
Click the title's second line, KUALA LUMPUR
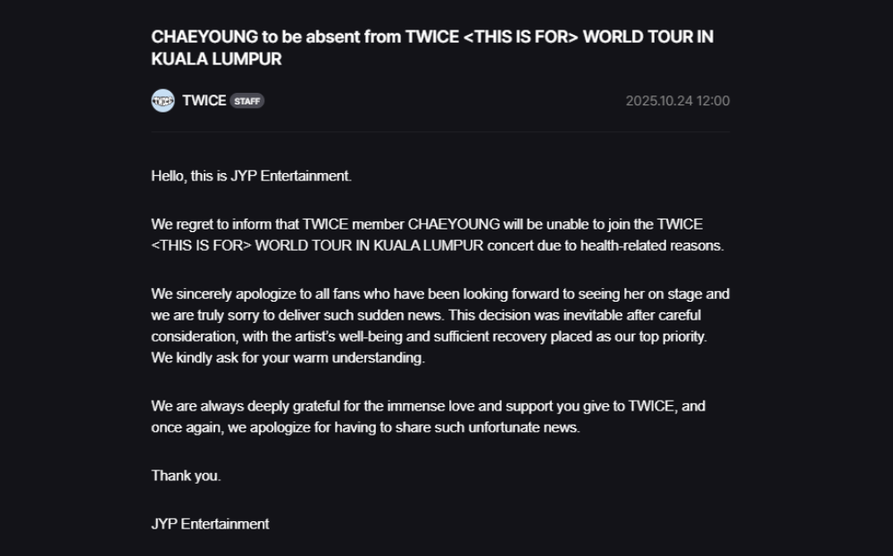216,60
